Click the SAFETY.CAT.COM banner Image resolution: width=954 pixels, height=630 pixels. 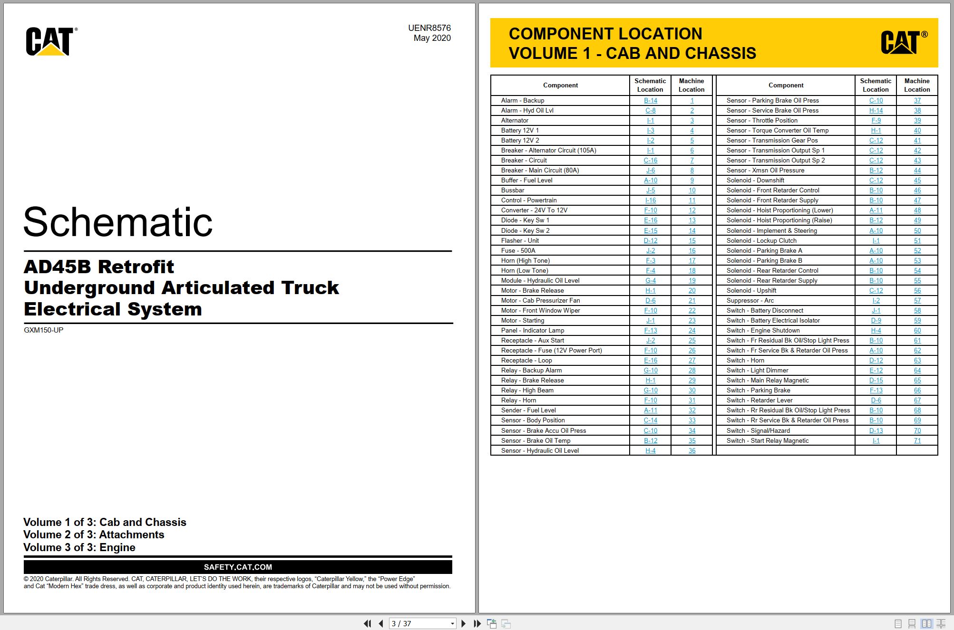(238, 567)
